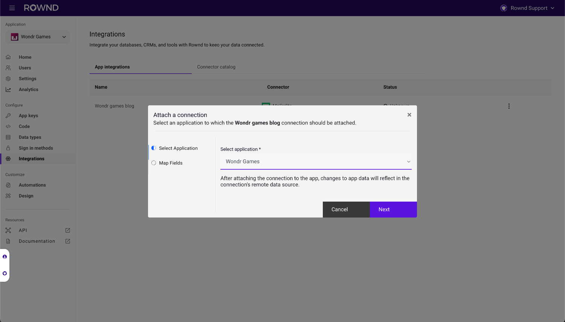Click the dropdown chevron in Select application field
The image size is (565, 322).
(409, 162)
